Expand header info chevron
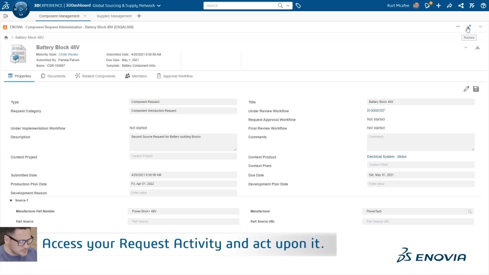Image resolution: width=489 pixels, height=275 pixels. click(466, 47)
